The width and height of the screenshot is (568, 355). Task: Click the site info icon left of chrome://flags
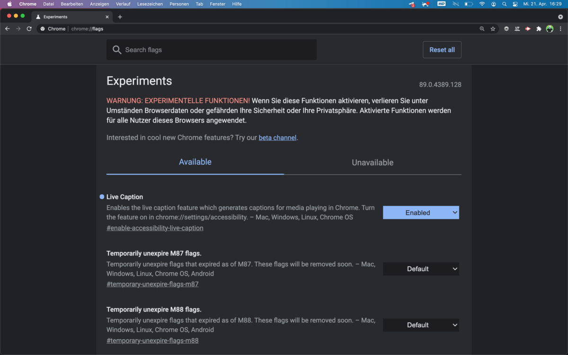pyautogui.click(x=43, y=29)
